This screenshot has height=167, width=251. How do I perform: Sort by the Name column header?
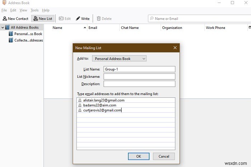tap(66, 28)
